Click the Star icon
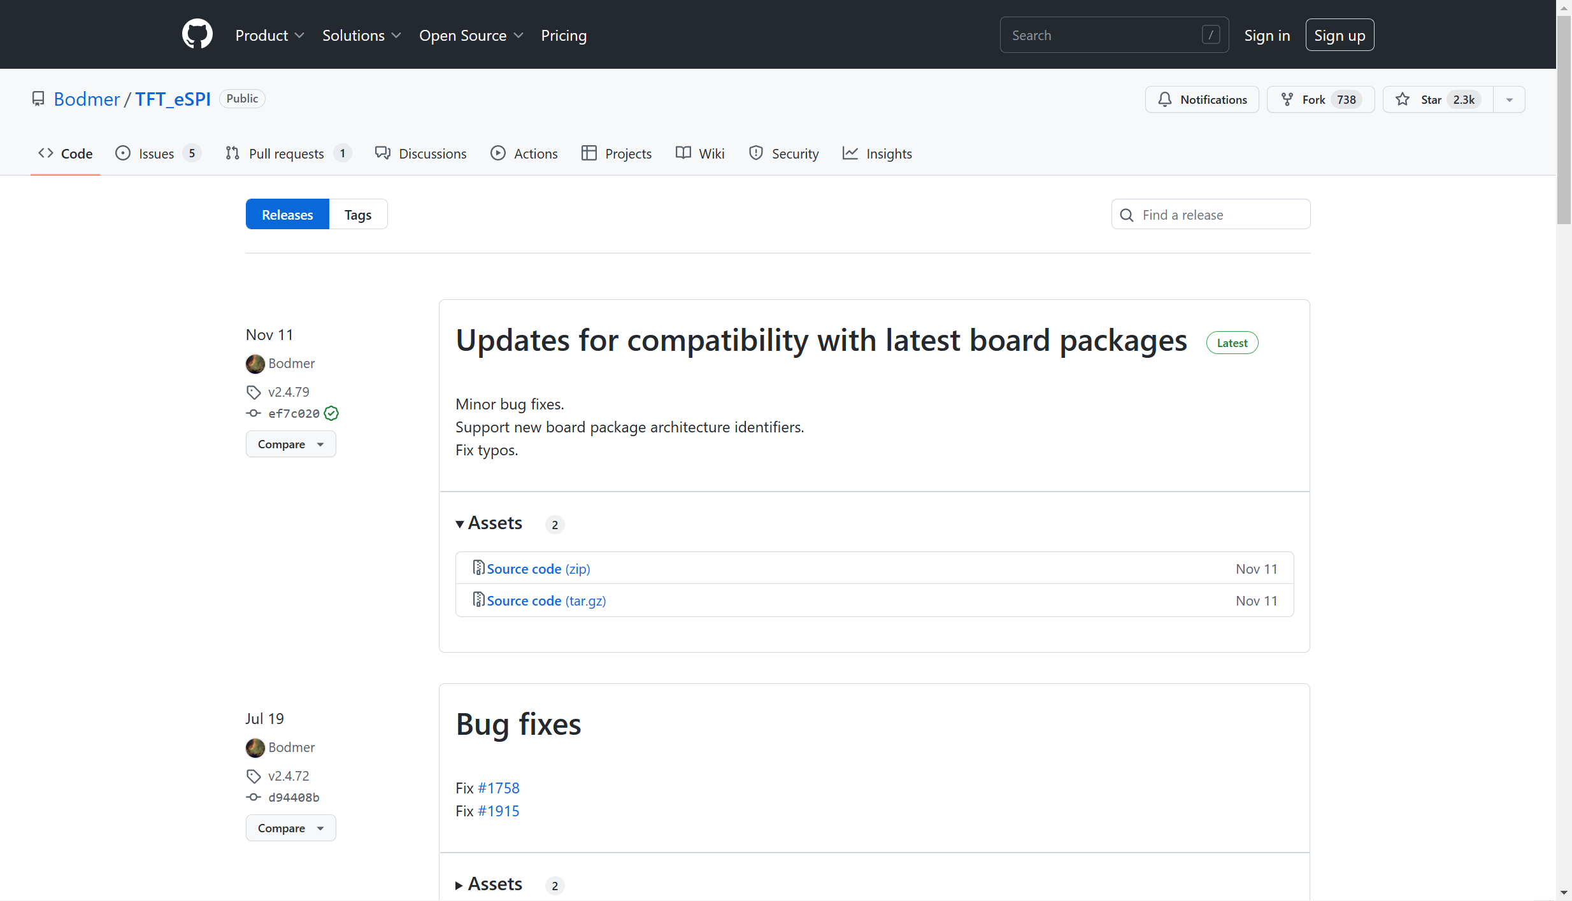 (x=1403, y=99)
